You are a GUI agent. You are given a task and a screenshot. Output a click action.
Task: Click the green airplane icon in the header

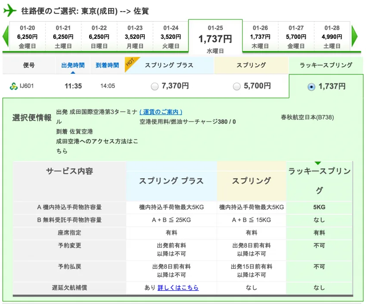click(9, 10)
